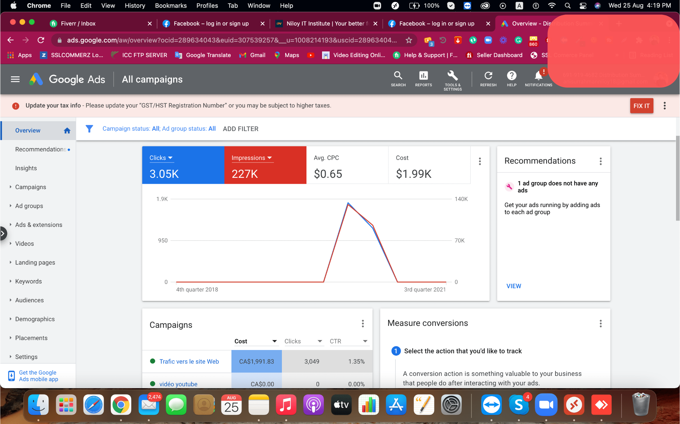Switch to Fiverr Inbox browser tab
The width and height of the screenshot is (680, 424).
pyautogui.click(x=78, y=24)
